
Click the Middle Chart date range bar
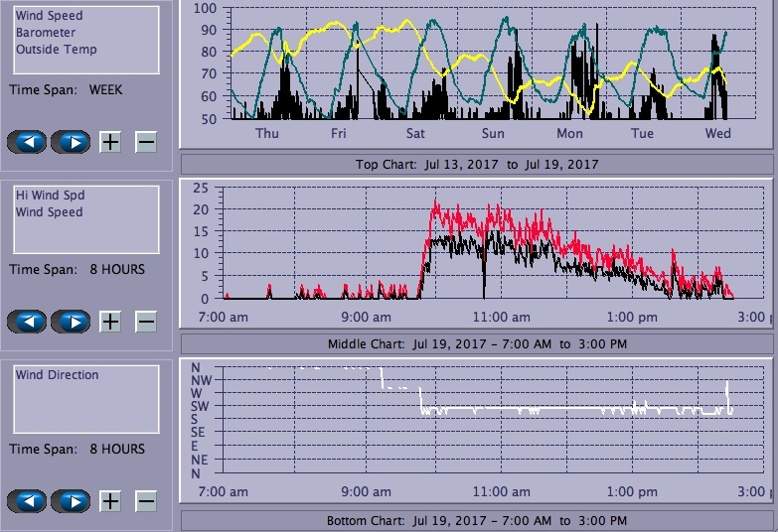(x=477, y=343)
